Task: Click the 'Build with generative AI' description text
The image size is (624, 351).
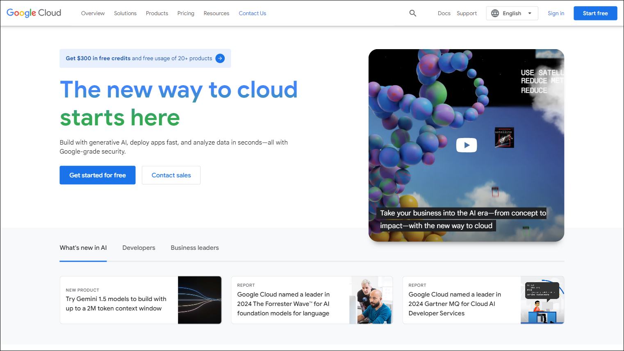Action: click(174, 147)
